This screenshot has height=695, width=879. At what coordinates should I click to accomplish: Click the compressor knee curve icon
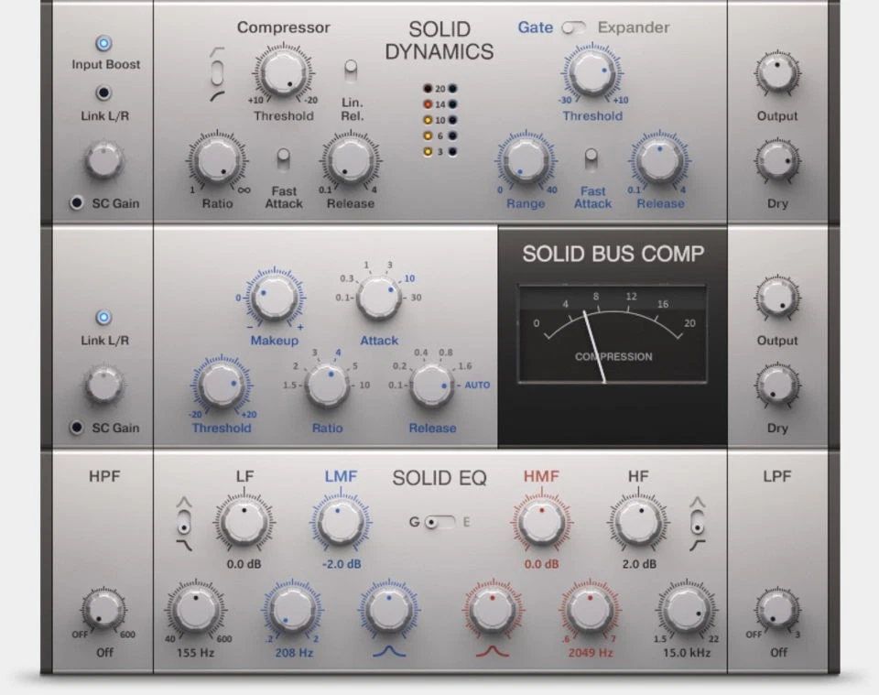(x=219, y=71)
